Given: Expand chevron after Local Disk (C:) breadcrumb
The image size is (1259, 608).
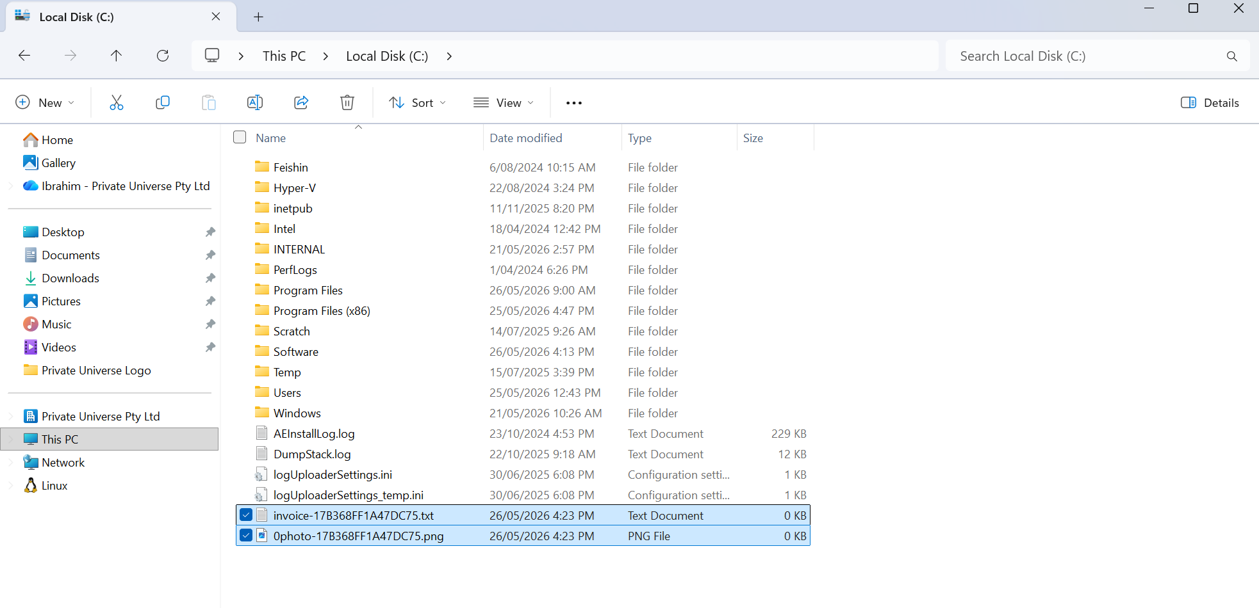Looking at the screenshot, I should [x=449, y=56].
